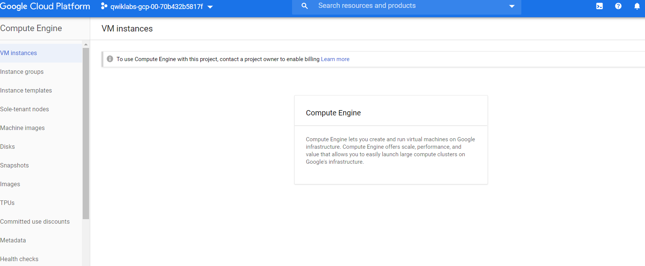
Task: Open the Learn more billing link
Action: (335, 59)
